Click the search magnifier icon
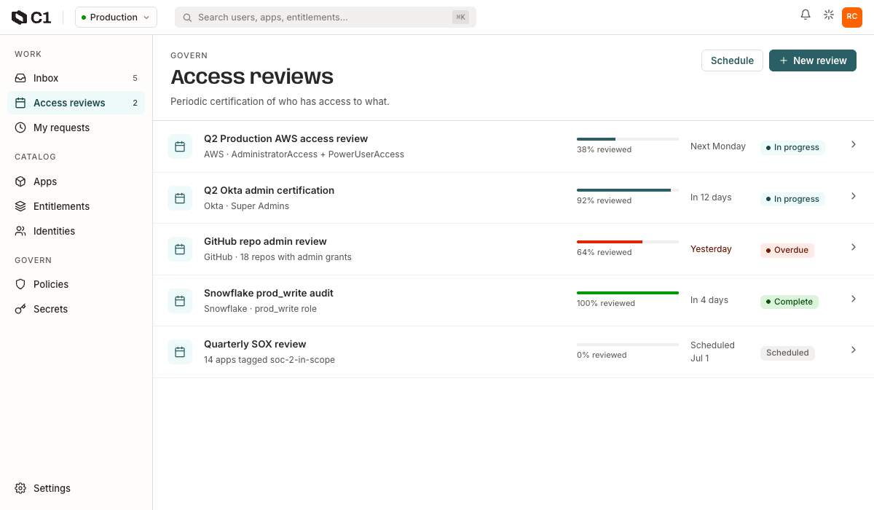 click(188, 17)
